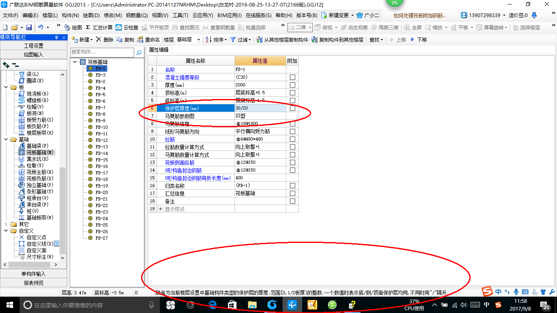Open the BIM应用(I) menu

pos(230,15)
